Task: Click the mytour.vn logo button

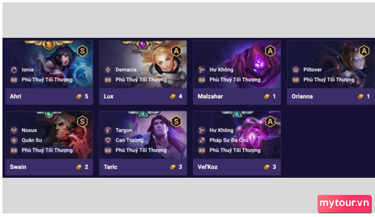Action: tap(344, 204)
